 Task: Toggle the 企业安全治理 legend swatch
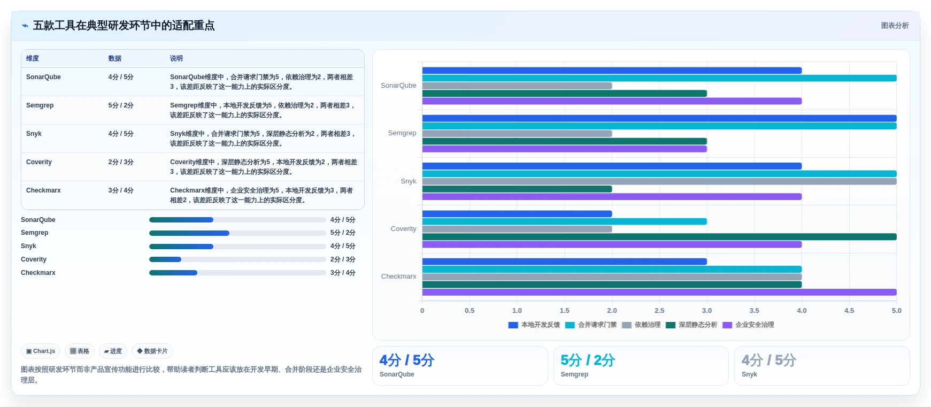pyautogui.click(x=727, y=325)
